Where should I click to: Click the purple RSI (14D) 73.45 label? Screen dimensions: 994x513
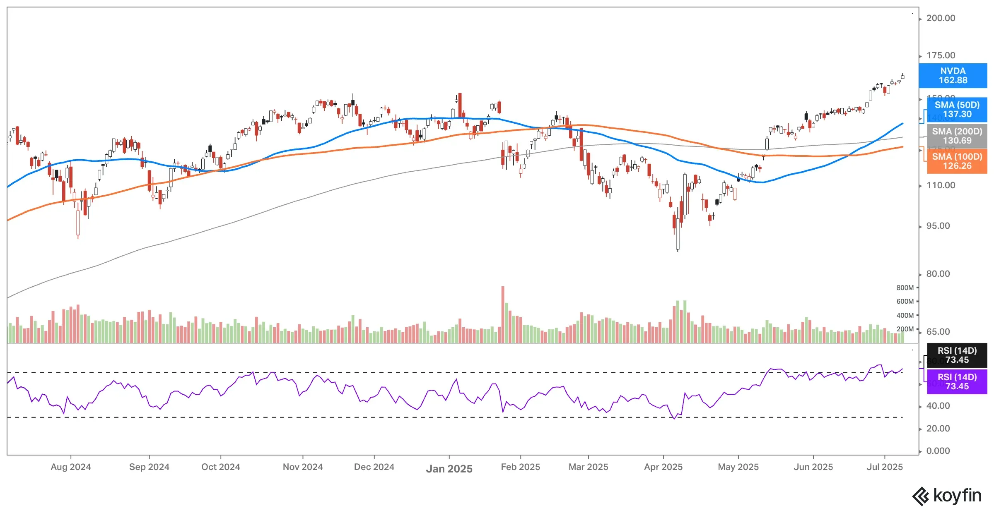(x=957, y=381)
